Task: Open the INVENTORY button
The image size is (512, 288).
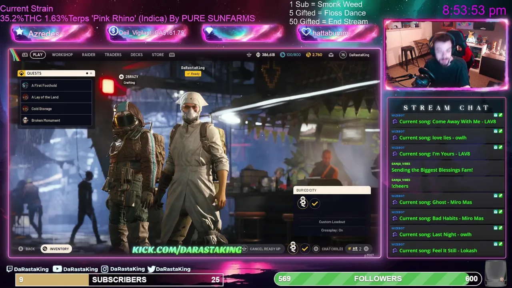Action: point(56,249)
